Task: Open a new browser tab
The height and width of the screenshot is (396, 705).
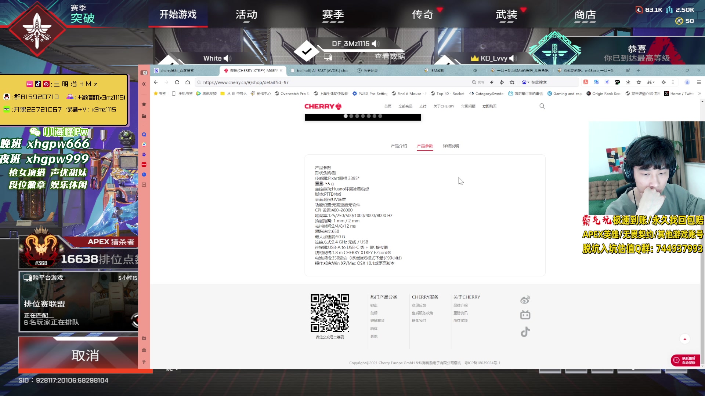Action: point(638,70)
